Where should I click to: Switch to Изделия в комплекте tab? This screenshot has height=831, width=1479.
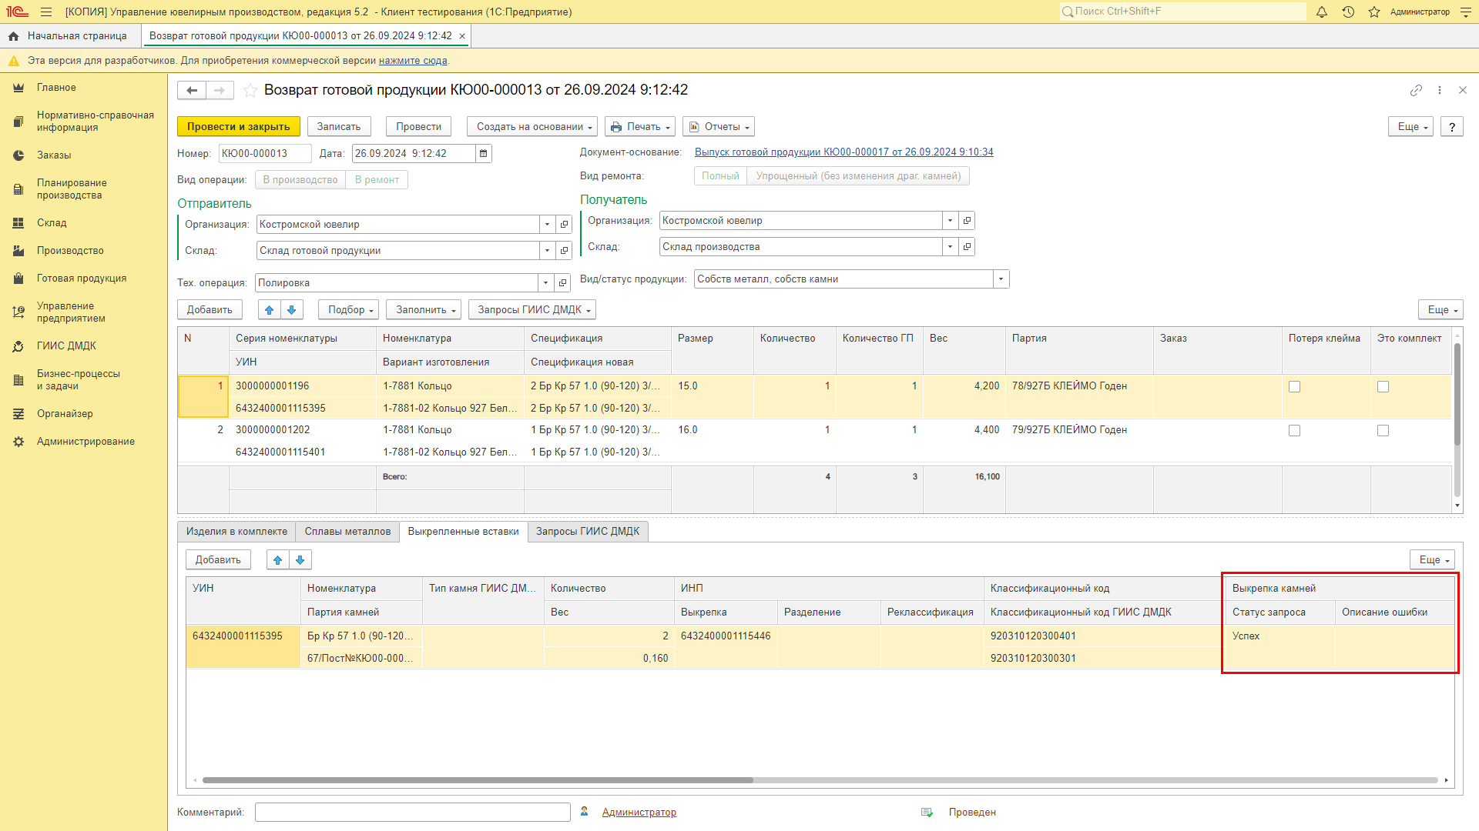point(236,532)
